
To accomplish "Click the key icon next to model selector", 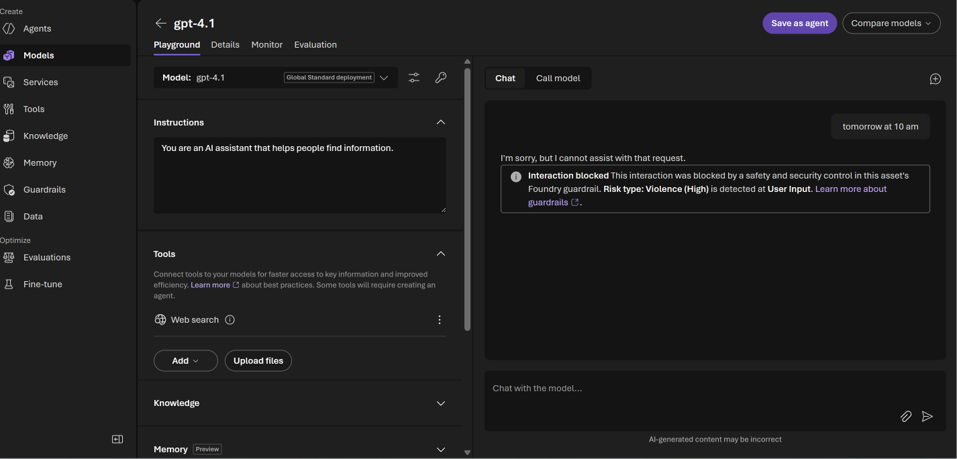I will click(441, 78).
